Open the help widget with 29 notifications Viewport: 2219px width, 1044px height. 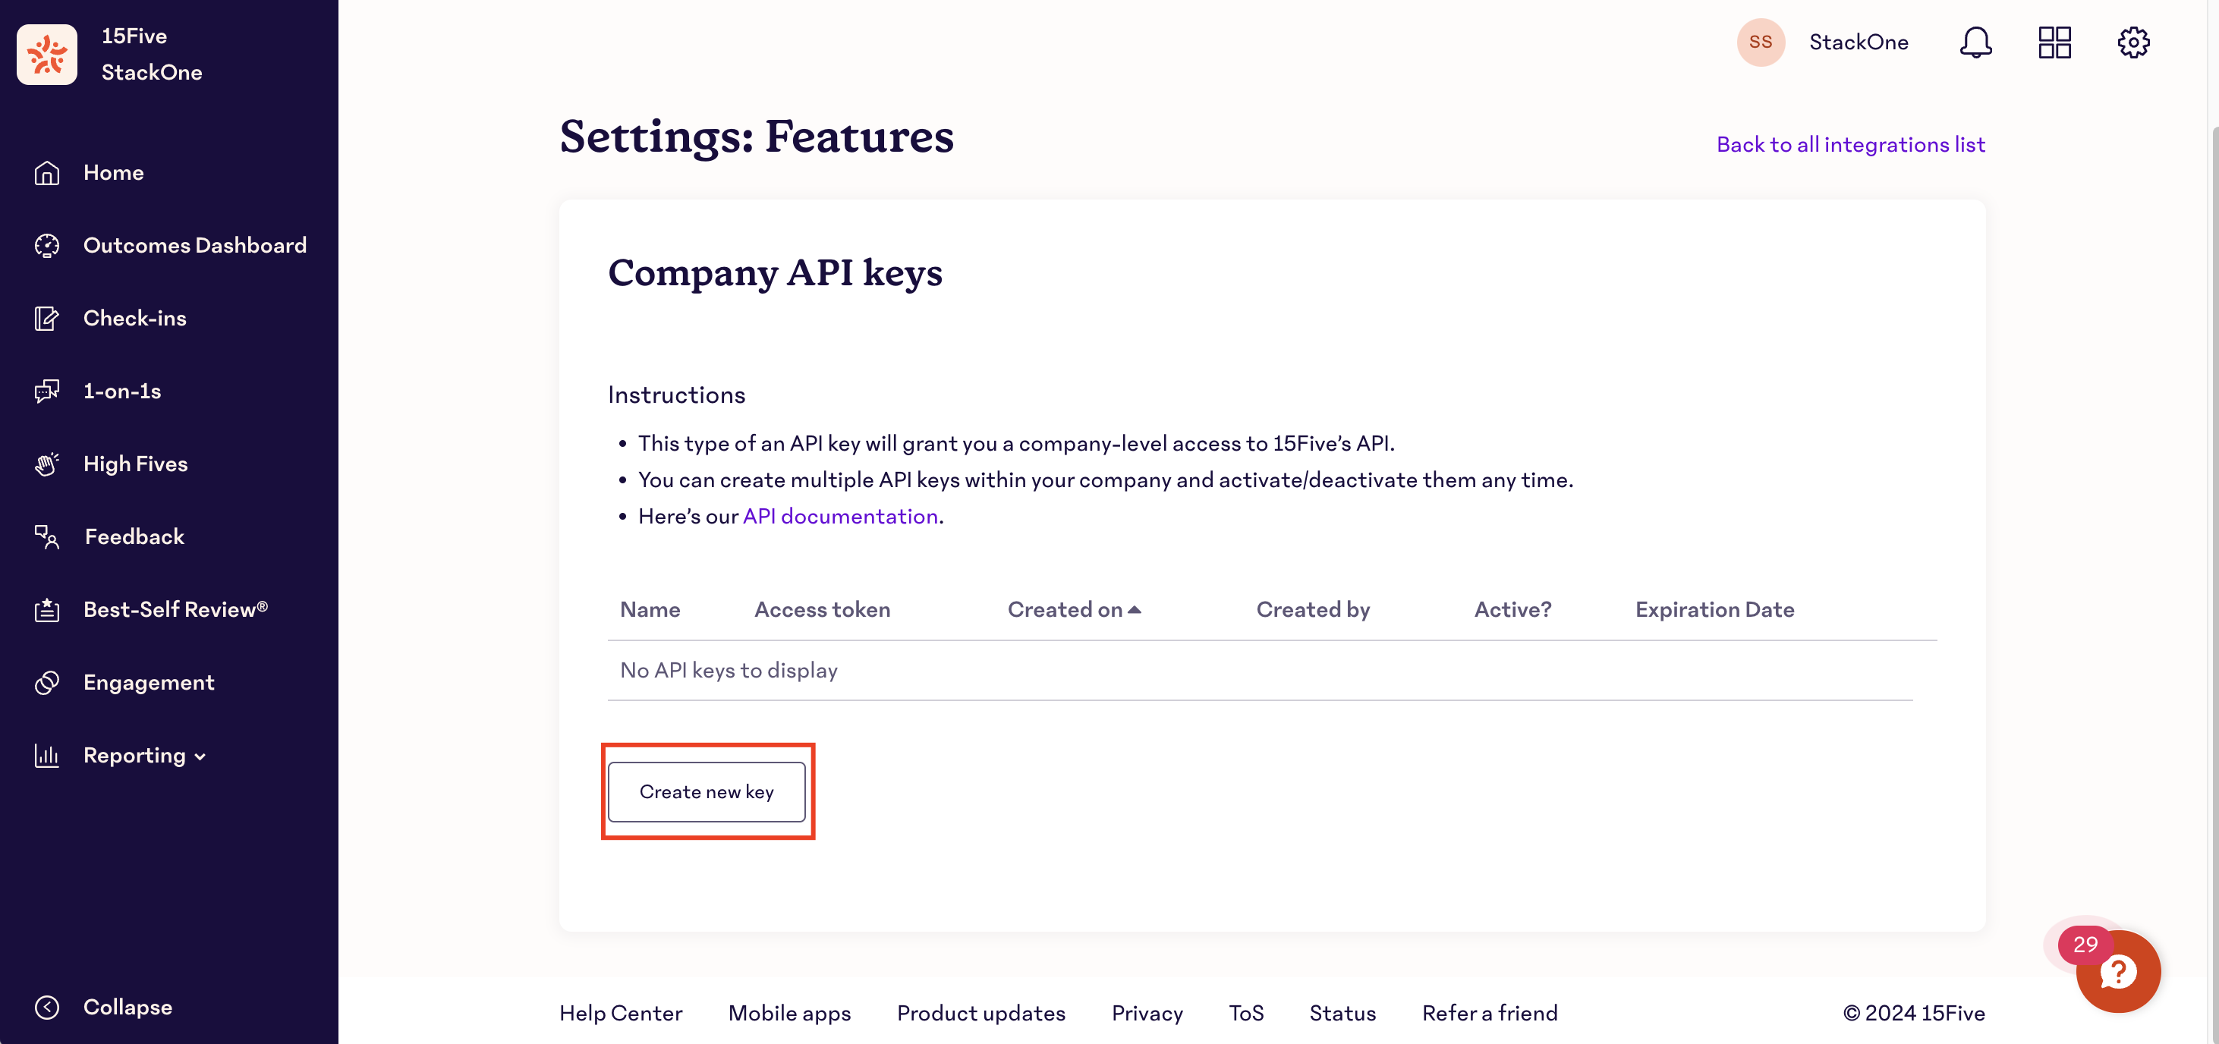pos(2117,972)
